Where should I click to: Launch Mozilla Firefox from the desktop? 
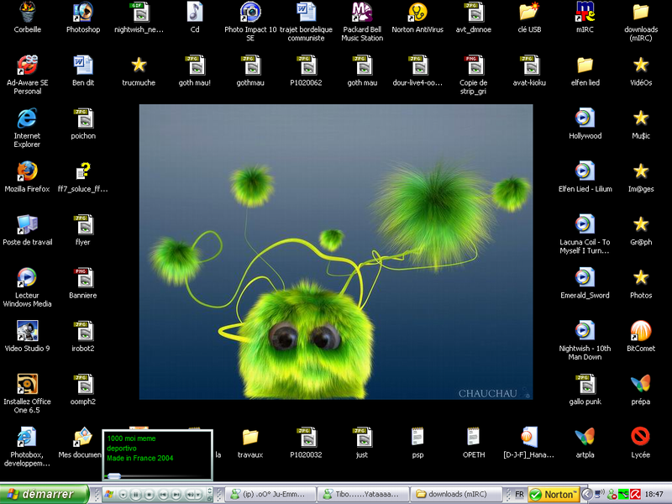click(27, 171)
